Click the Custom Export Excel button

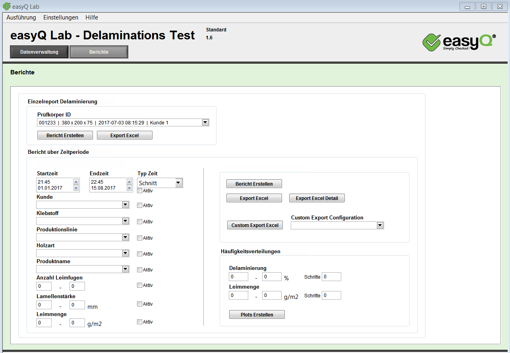pyautogui.click(x=255, y=225)
